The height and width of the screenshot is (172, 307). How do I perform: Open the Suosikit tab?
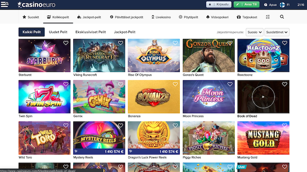tap(31, 17)
